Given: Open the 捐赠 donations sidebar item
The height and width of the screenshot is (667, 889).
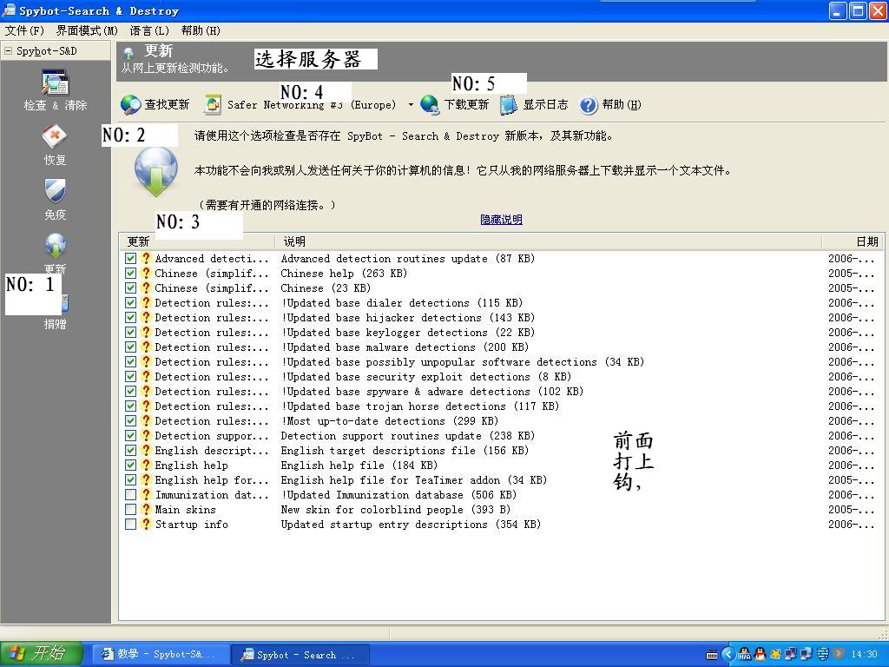Looking at the screenshot, I should (x=55, y=324).
